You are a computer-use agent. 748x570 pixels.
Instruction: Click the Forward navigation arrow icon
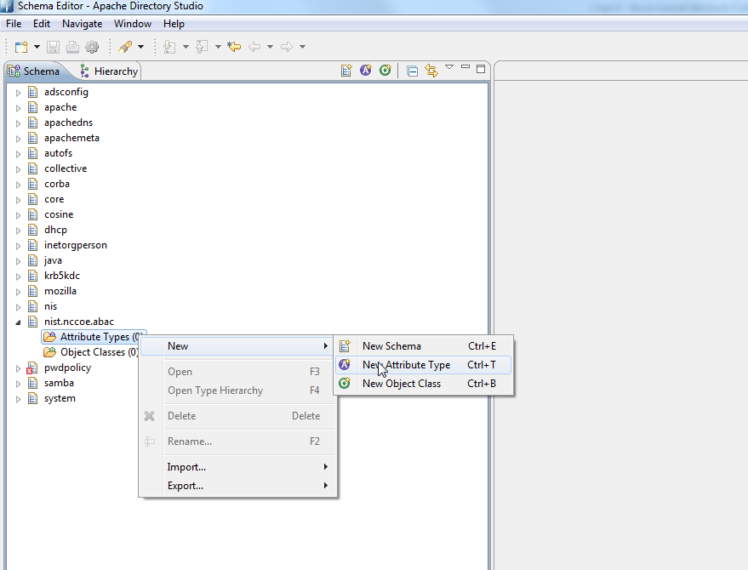click(x=287, y=47)
